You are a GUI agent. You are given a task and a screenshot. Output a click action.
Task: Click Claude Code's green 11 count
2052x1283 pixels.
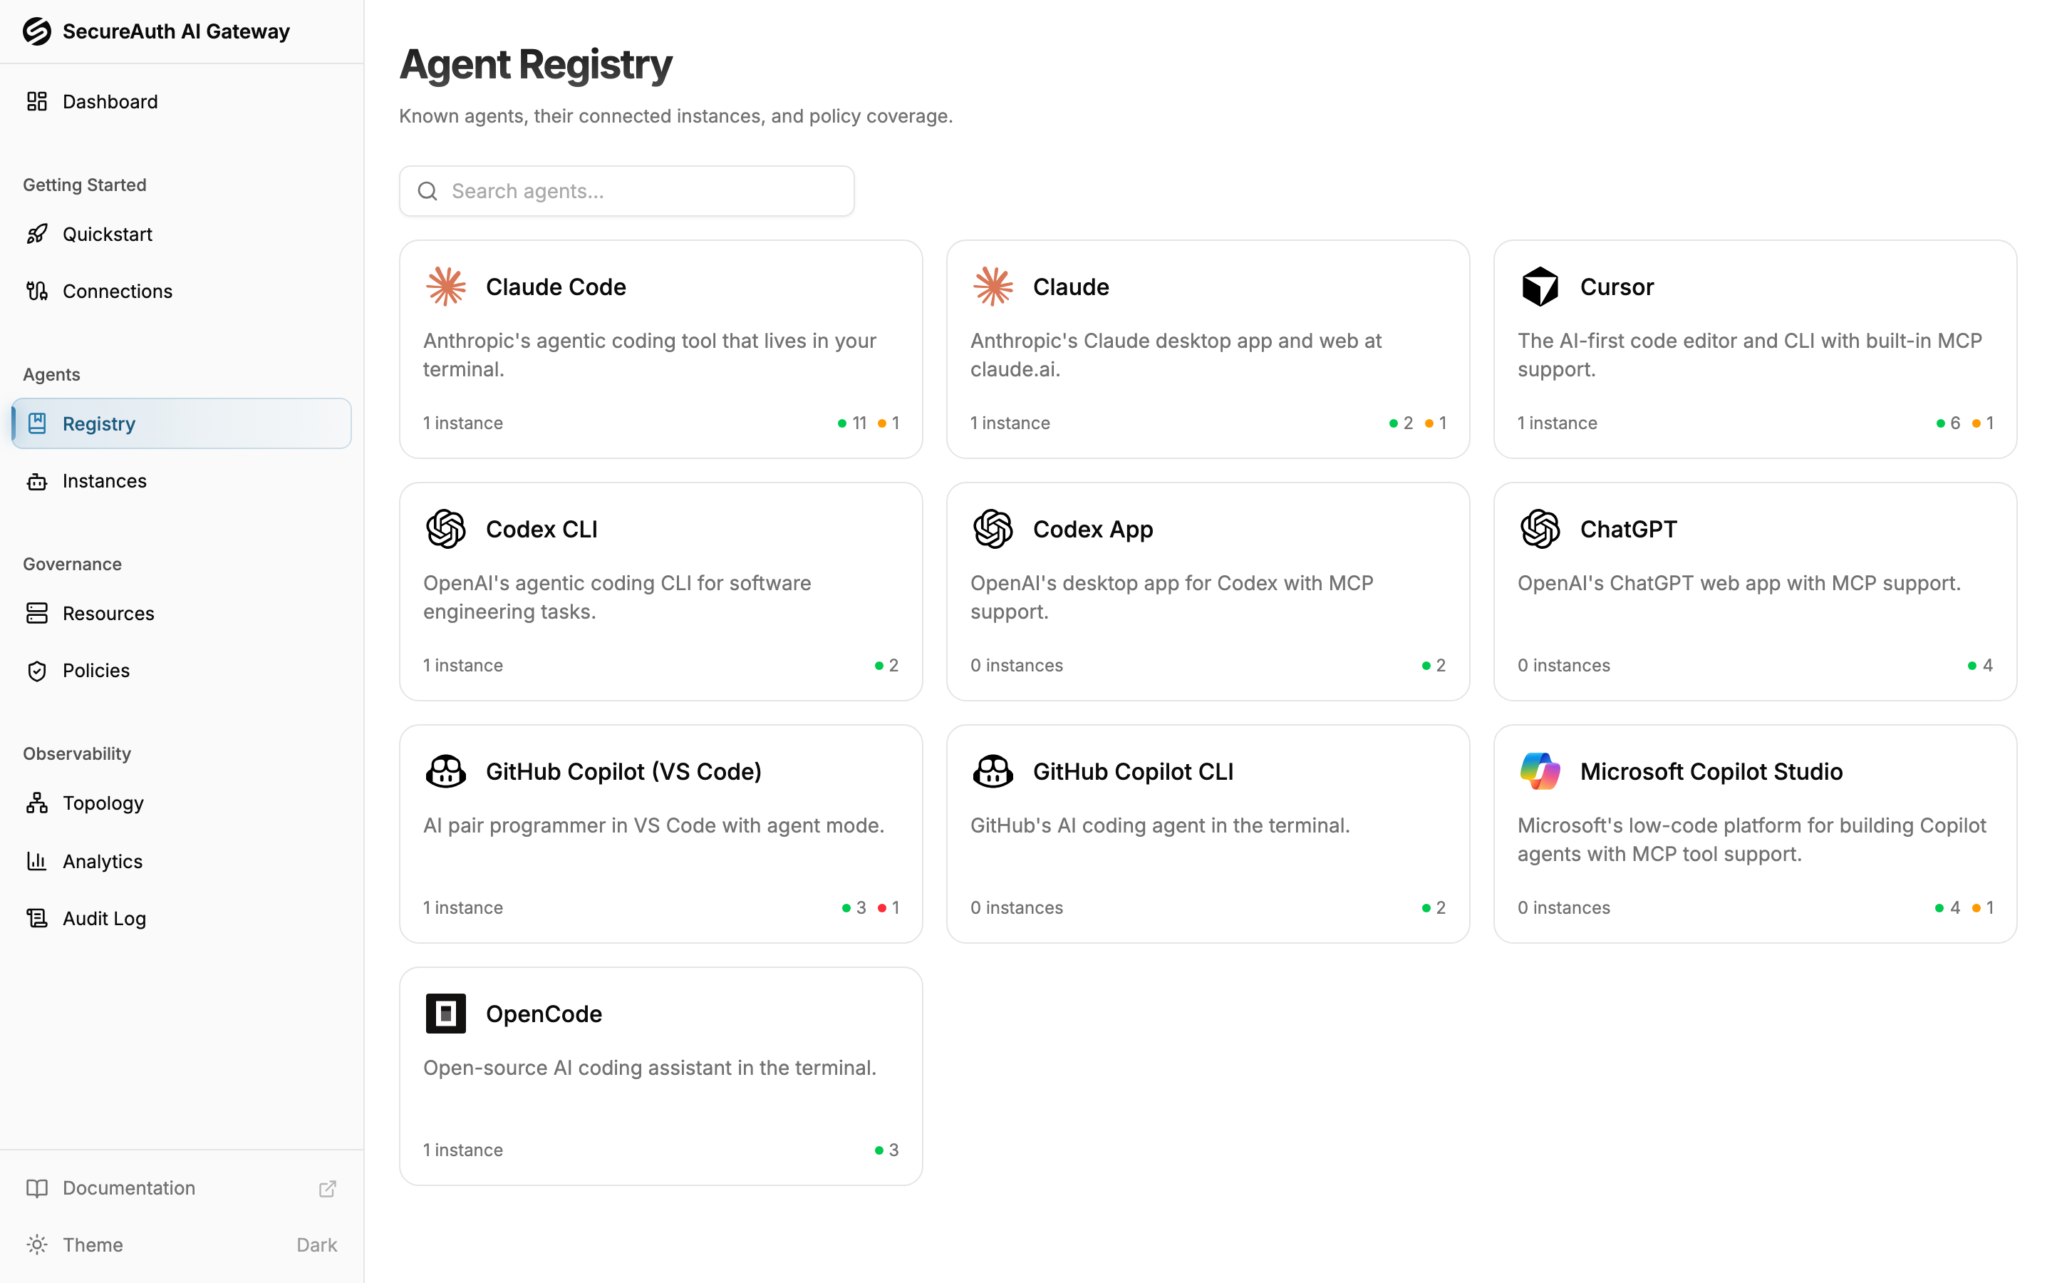pos(852,423)
